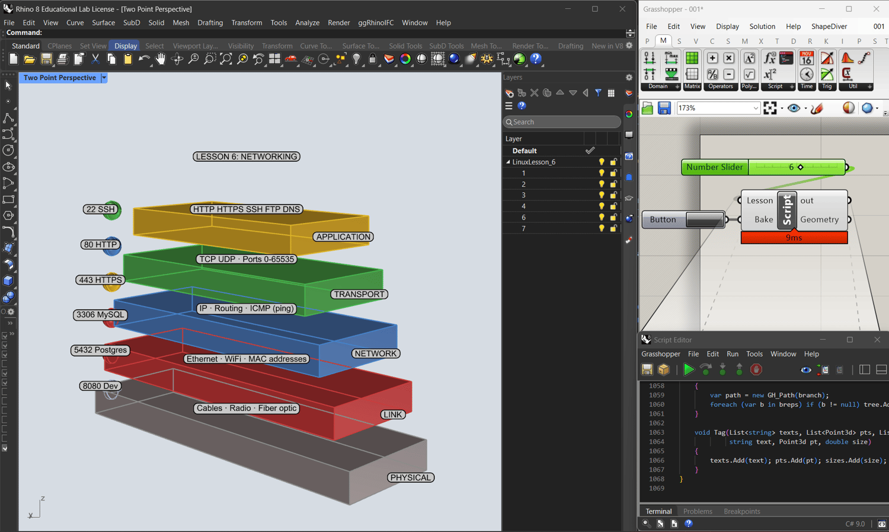Viewport: 889px width, 532px height.
Task: Click the red car Shaded display icon
Action: pyautogui.click(x=291, y=59)
